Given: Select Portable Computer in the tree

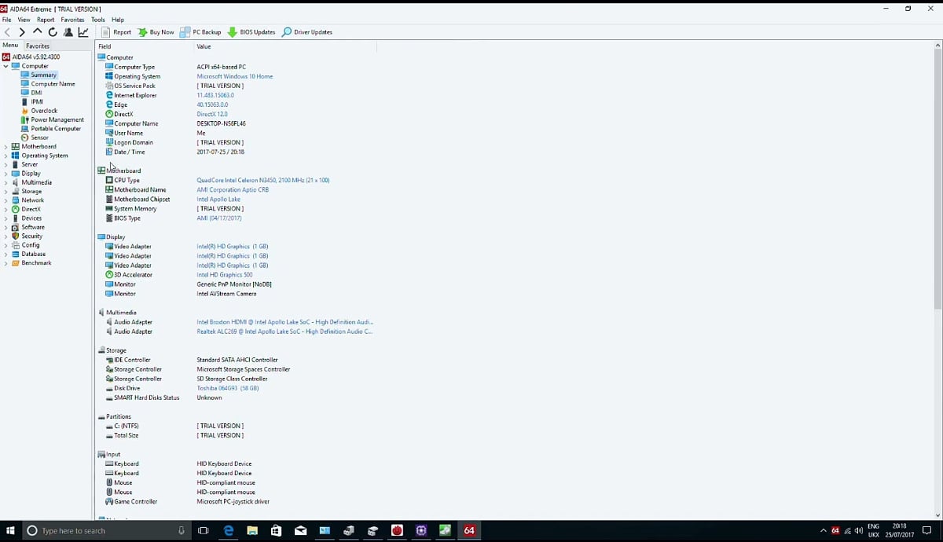Looking at the screenshot, I should tap(56, 129).
